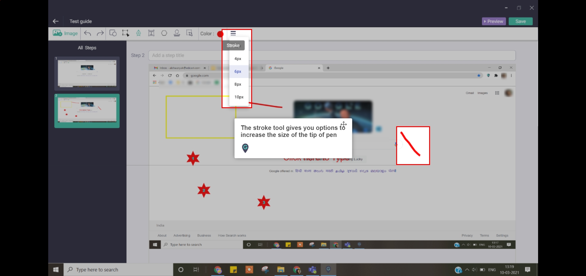This screenshot has width=586, height=276.
Task: Open the first Chrome taskbar icon
Action: [x=218, y=270]
